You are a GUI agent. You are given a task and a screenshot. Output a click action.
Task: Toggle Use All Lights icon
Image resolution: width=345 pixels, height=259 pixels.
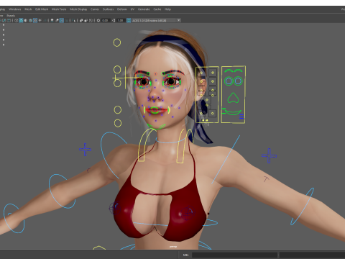pos(40,20)
